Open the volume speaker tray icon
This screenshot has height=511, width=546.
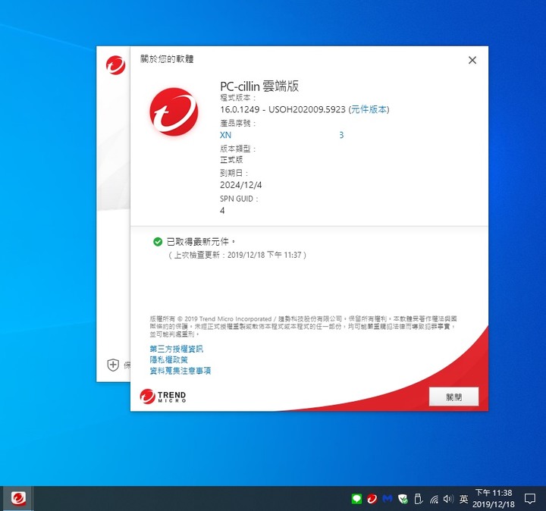(x=448, y=499)
